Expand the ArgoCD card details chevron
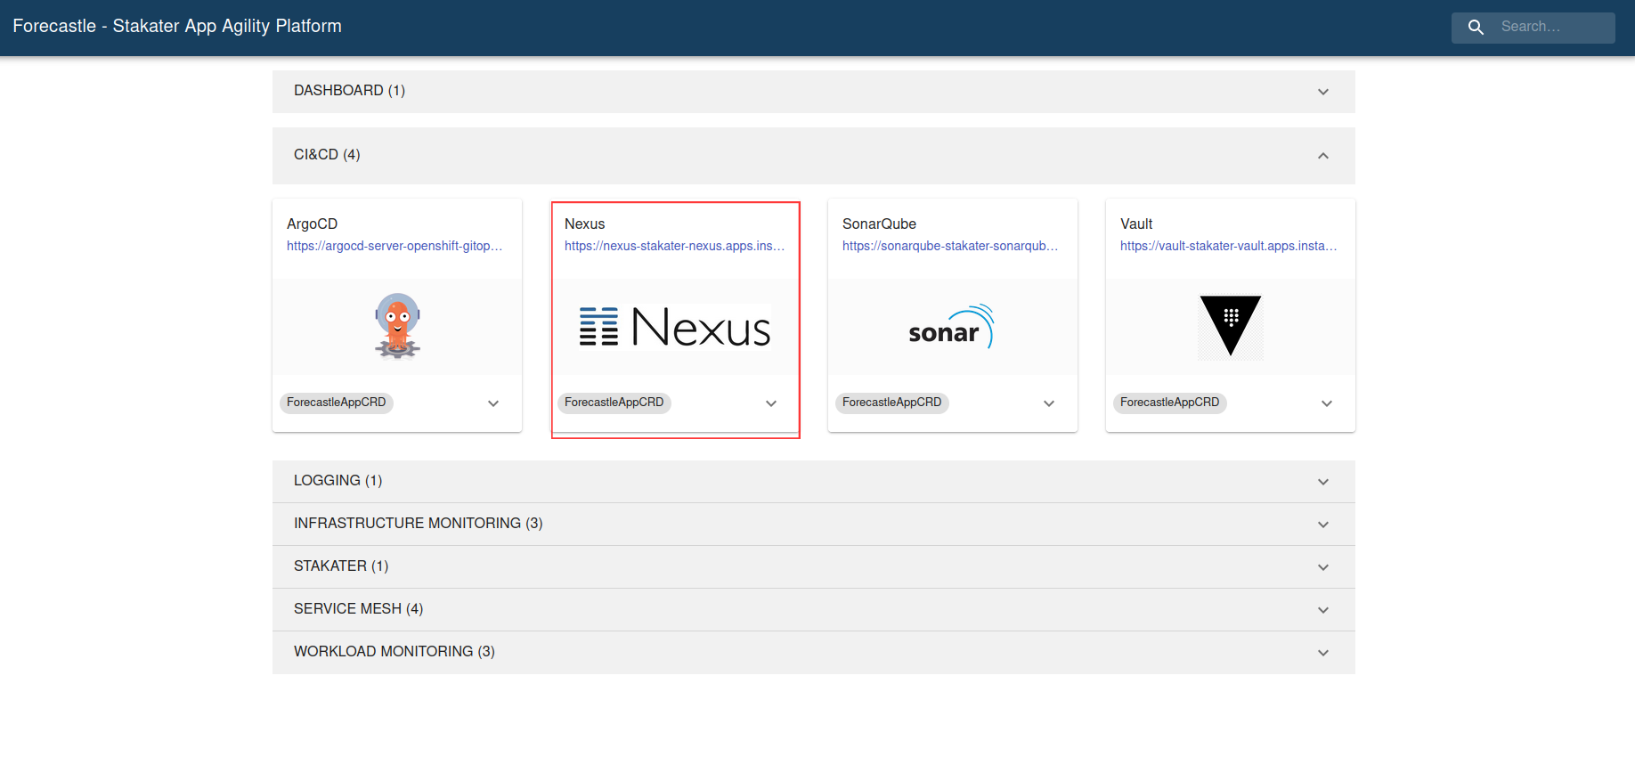The image size is (1635, 757). pyautogui.click(x=493, y=403)
